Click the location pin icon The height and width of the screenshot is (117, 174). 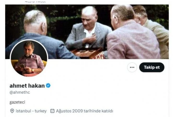click(12, 111)
